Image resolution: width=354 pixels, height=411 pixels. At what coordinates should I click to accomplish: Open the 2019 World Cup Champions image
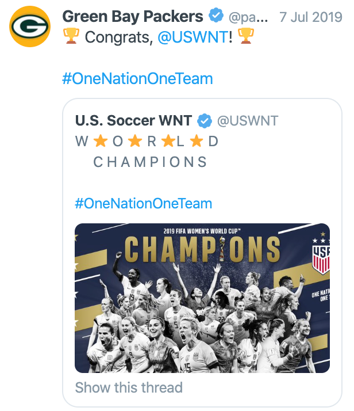(x=202, y=298)
